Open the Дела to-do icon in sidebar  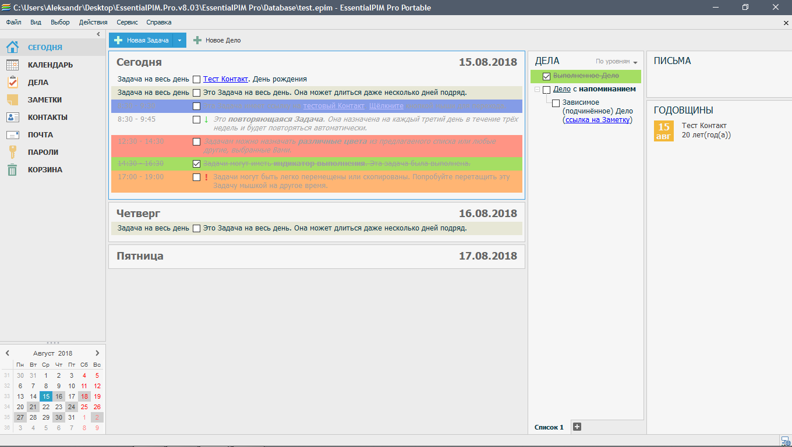(12, 83)
